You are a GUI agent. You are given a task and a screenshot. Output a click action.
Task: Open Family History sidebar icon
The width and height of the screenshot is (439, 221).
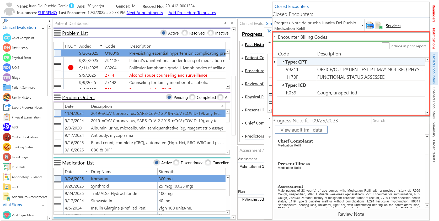pyautogui.click(x=7, y=97)
